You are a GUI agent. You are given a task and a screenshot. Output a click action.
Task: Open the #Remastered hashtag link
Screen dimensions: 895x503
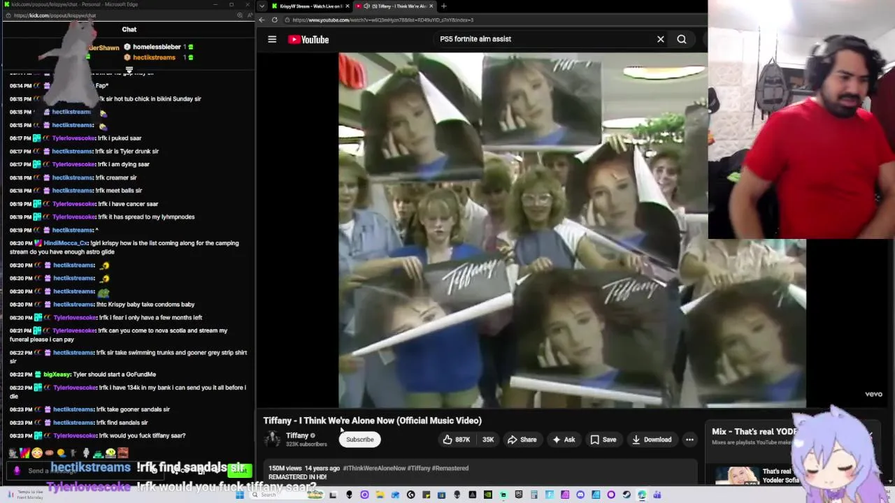coord(450,468)
